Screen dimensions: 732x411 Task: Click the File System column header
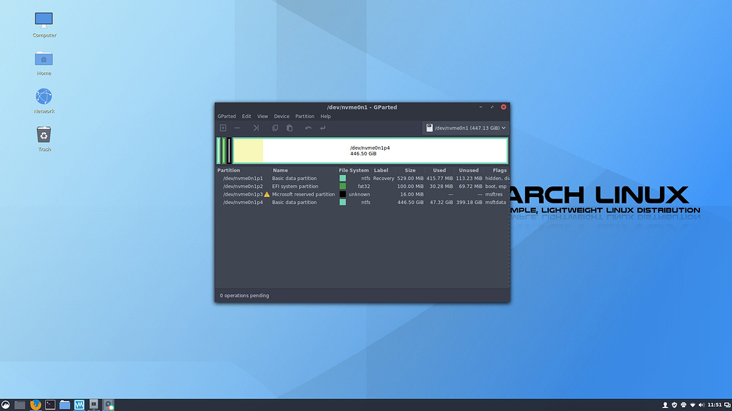tap(354, 171)
